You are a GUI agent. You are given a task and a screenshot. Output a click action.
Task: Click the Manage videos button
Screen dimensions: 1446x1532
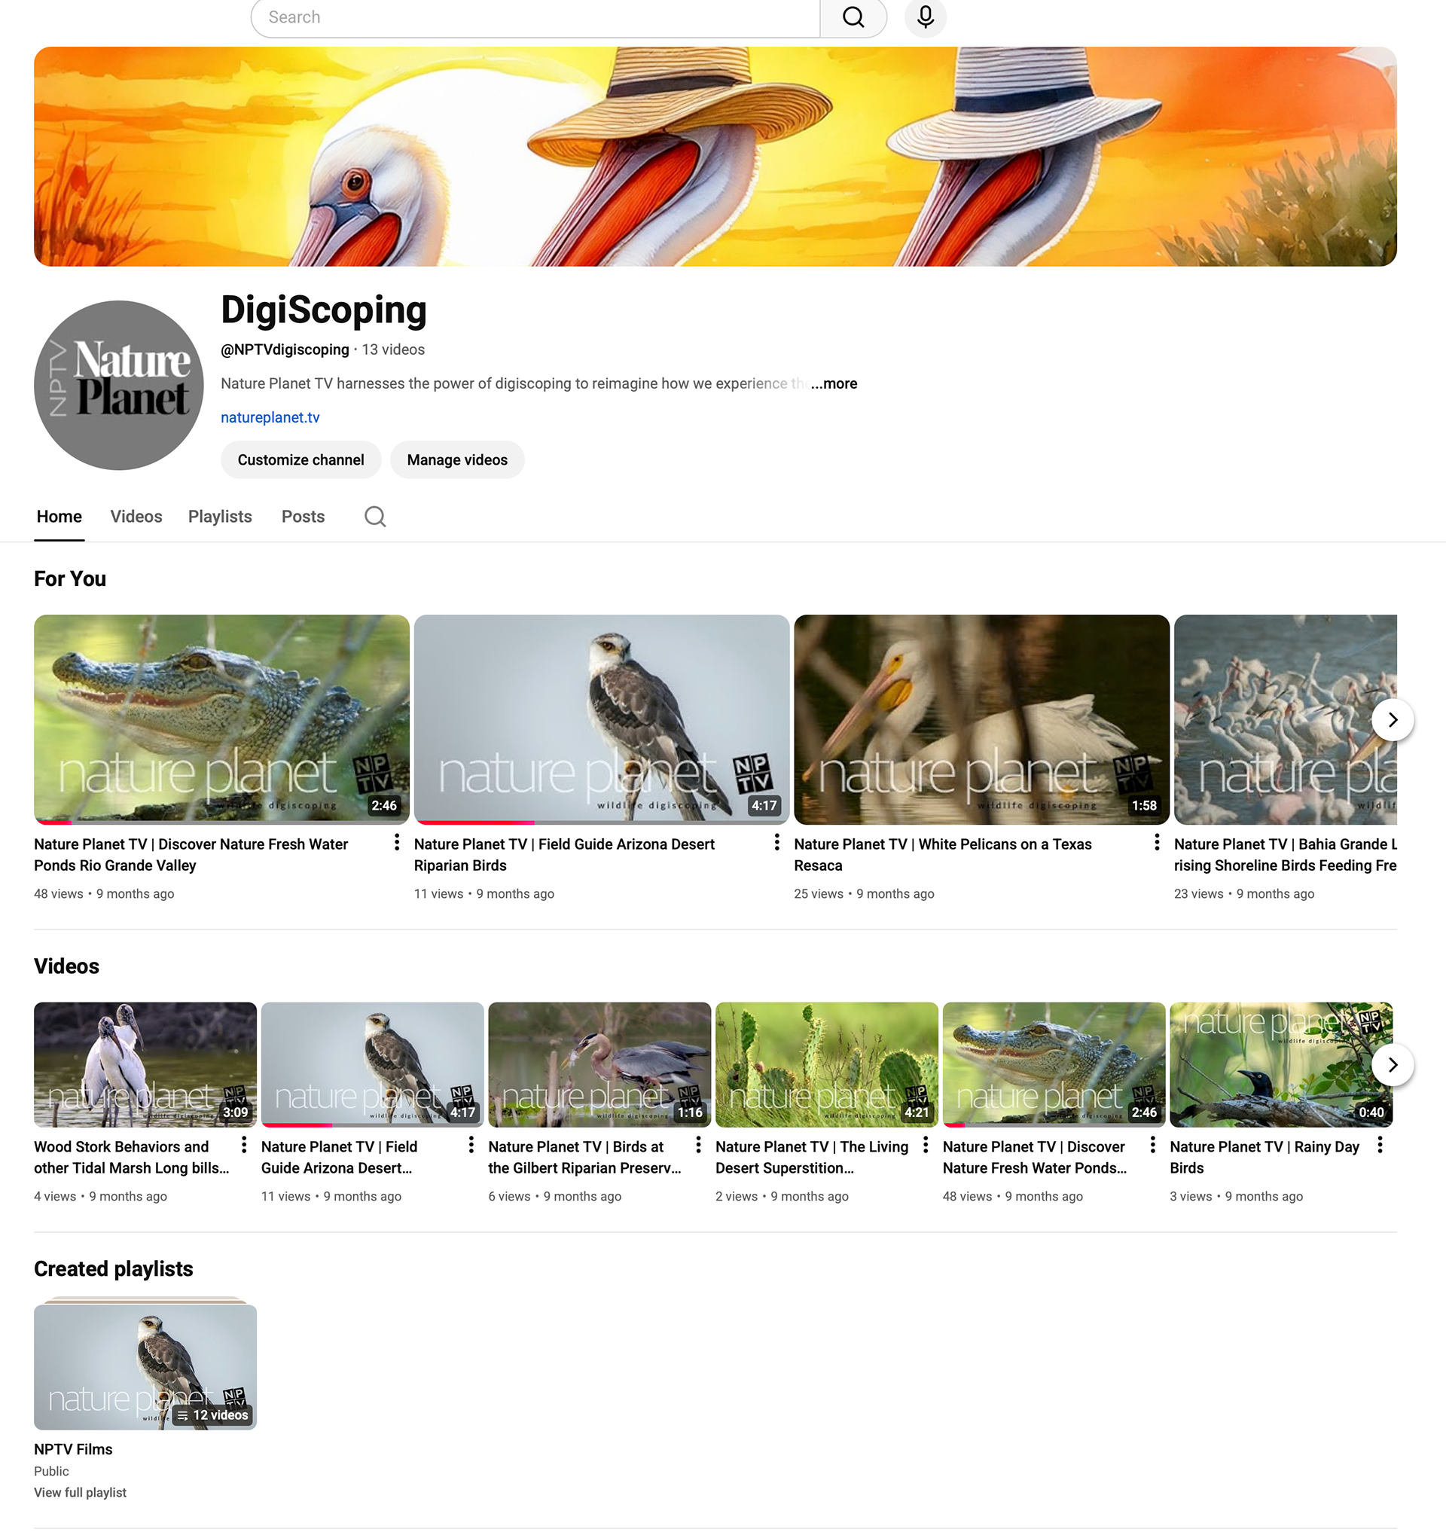(x=457, y=460)
